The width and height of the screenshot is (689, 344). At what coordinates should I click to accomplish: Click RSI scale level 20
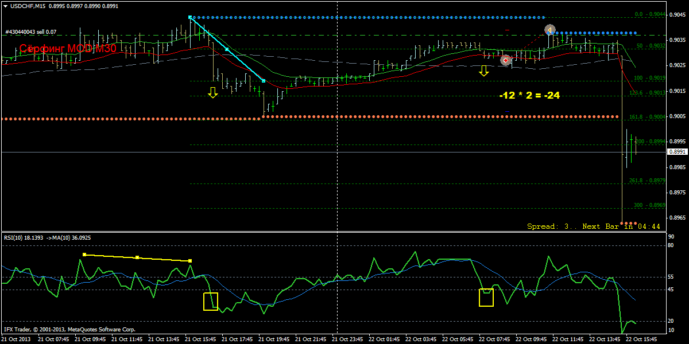point(671,321)
